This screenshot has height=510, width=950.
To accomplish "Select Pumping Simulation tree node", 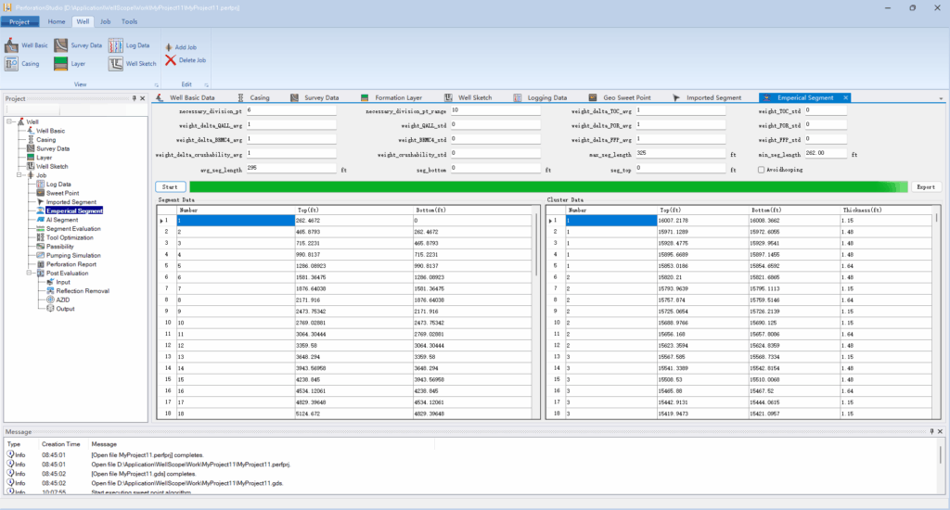I will (x=73, y=256).
